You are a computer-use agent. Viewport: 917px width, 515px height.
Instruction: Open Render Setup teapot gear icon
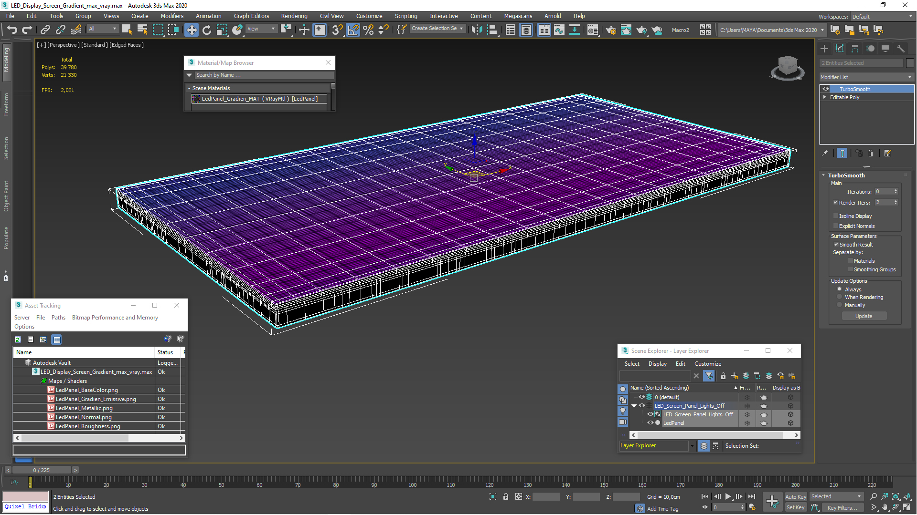click(x=610, y=30)
